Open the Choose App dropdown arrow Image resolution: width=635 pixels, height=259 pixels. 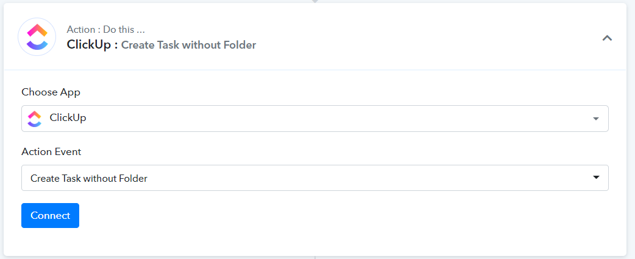click(x=595, y=119)
